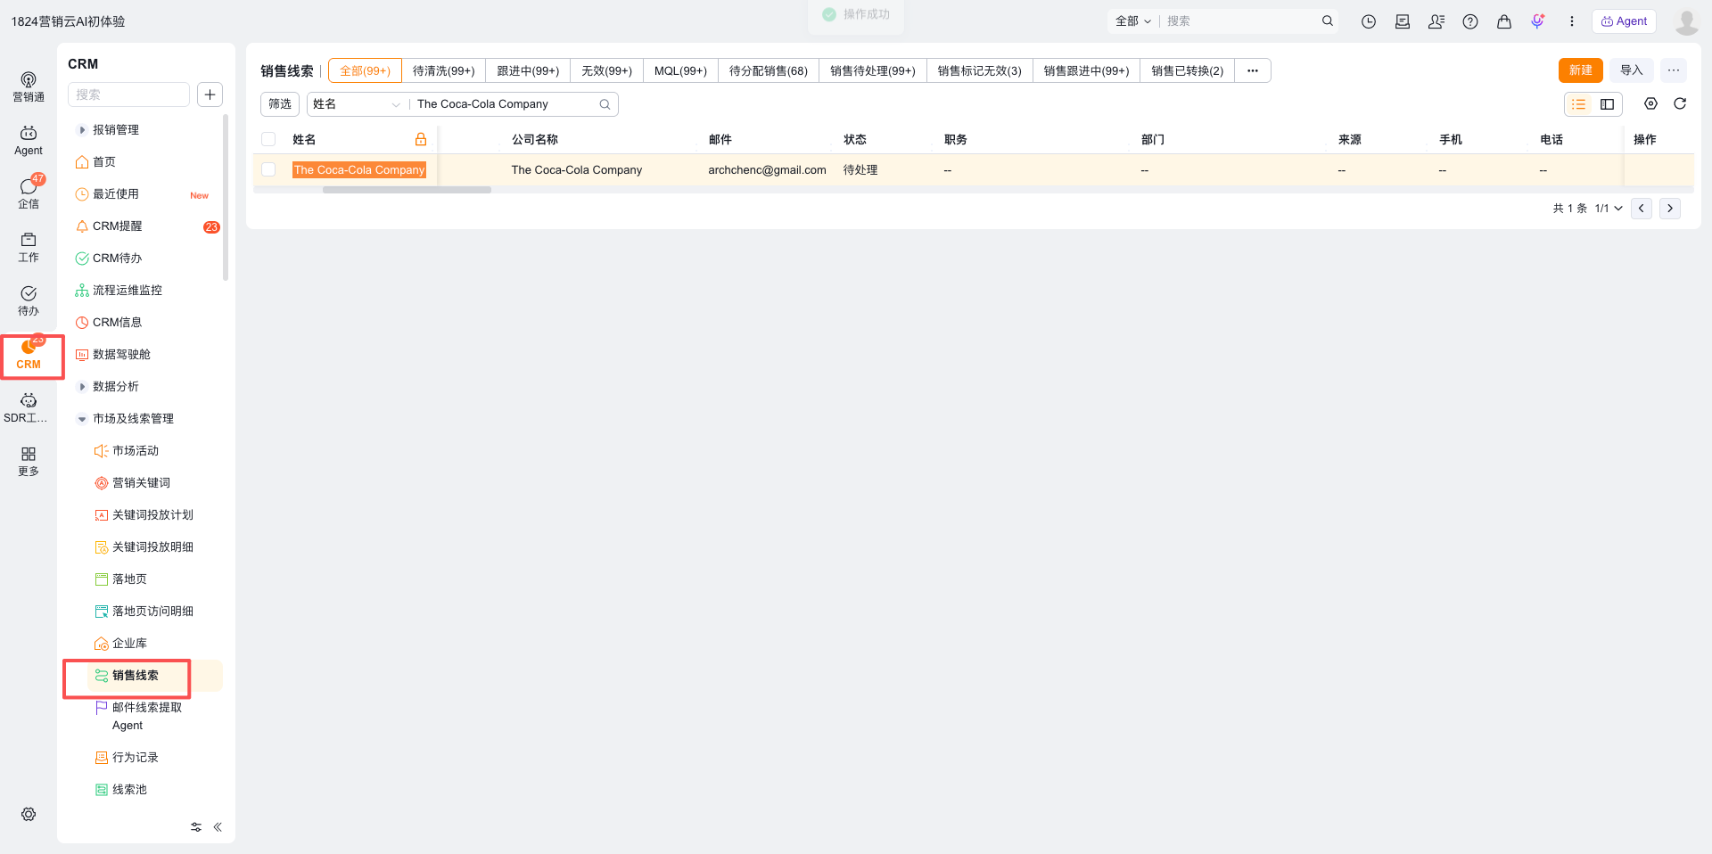Open the more tabs ellipsis after 销售已转换
The width and height of the screenshot is (1712, 854).
(x=1253, y=70)
